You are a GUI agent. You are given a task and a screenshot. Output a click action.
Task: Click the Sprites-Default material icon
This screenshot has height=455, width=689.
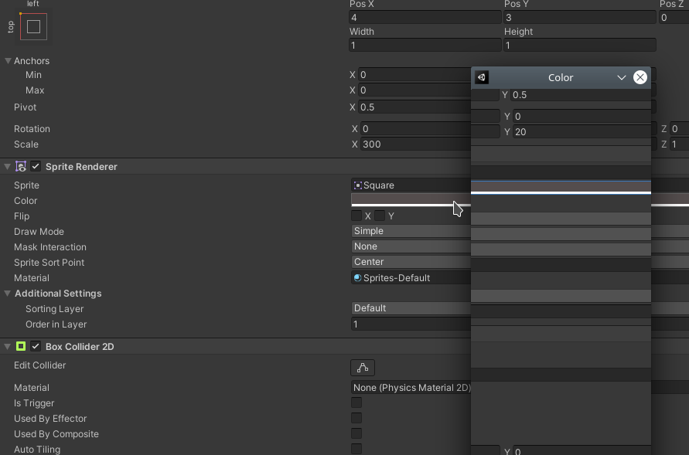coord(356,277)
